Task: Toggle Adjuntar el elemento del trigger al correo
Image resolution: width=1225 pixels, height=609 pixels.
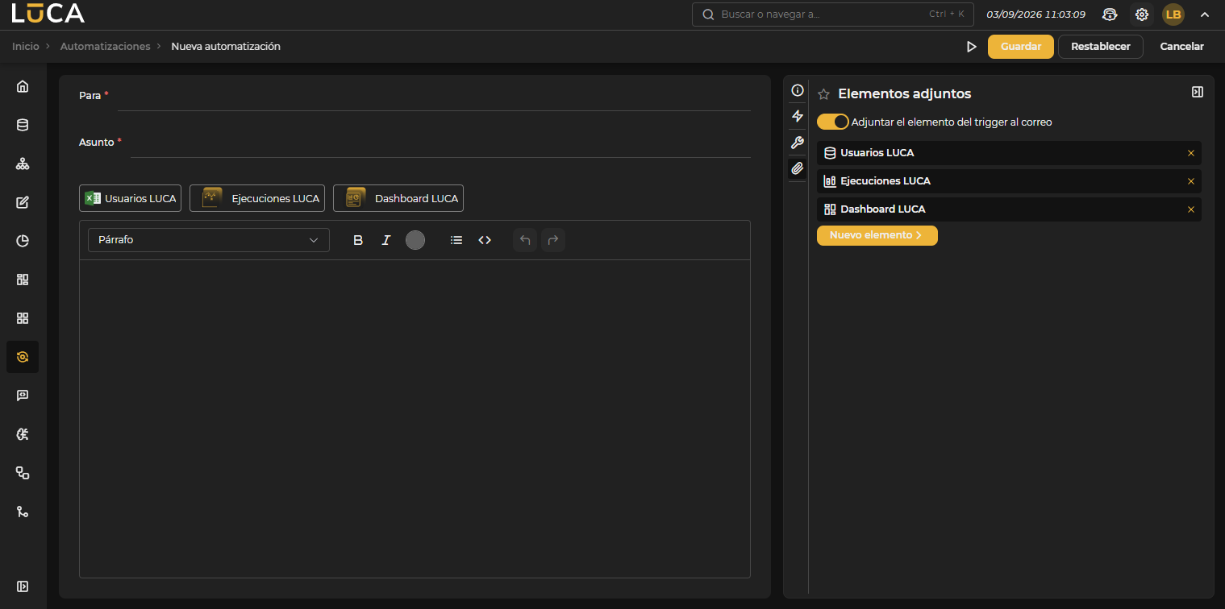Action: tap(833, 122)
